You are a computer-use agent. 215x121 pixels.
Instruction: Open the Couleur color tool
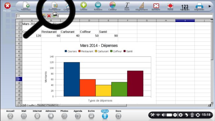(112, 5)
